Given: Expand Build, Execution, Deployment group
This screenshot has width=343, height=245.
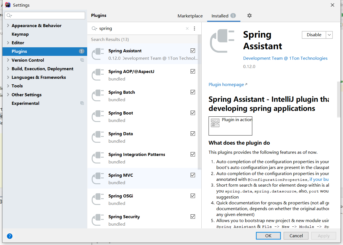Looking at the screenshot, I should click(8, 69).
